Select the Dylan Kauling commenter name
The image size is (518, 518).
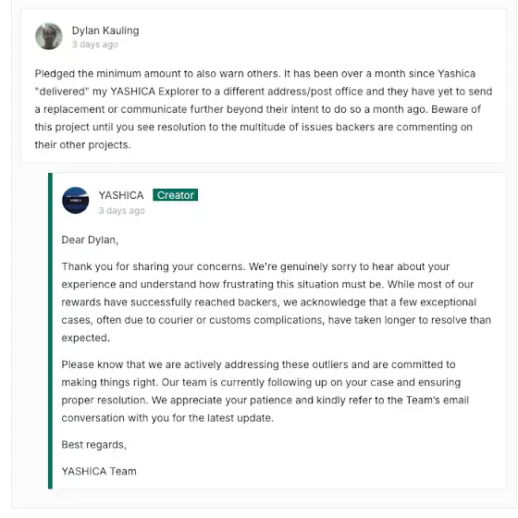[105, 31]
